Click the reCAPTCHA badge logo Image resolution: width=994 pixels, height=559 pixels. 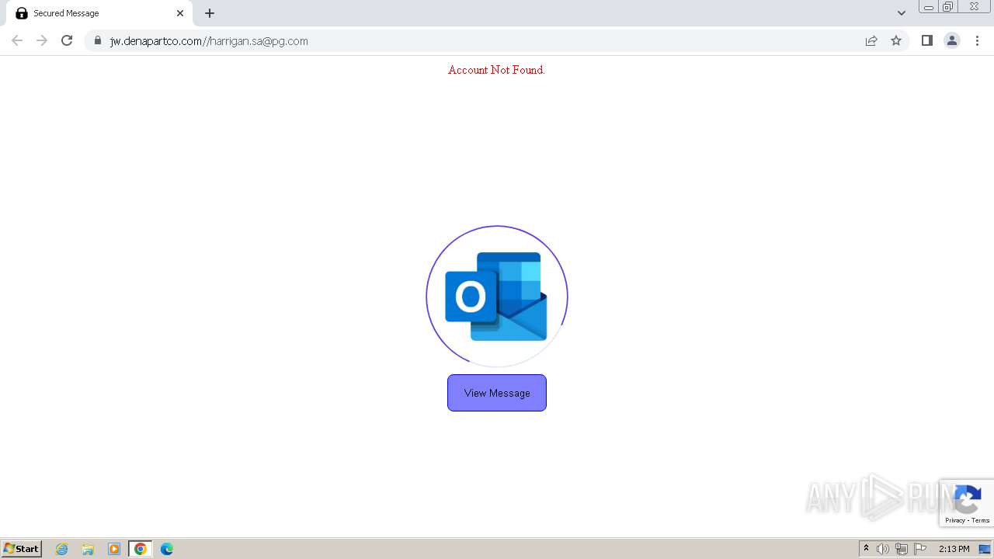[968, 499]
